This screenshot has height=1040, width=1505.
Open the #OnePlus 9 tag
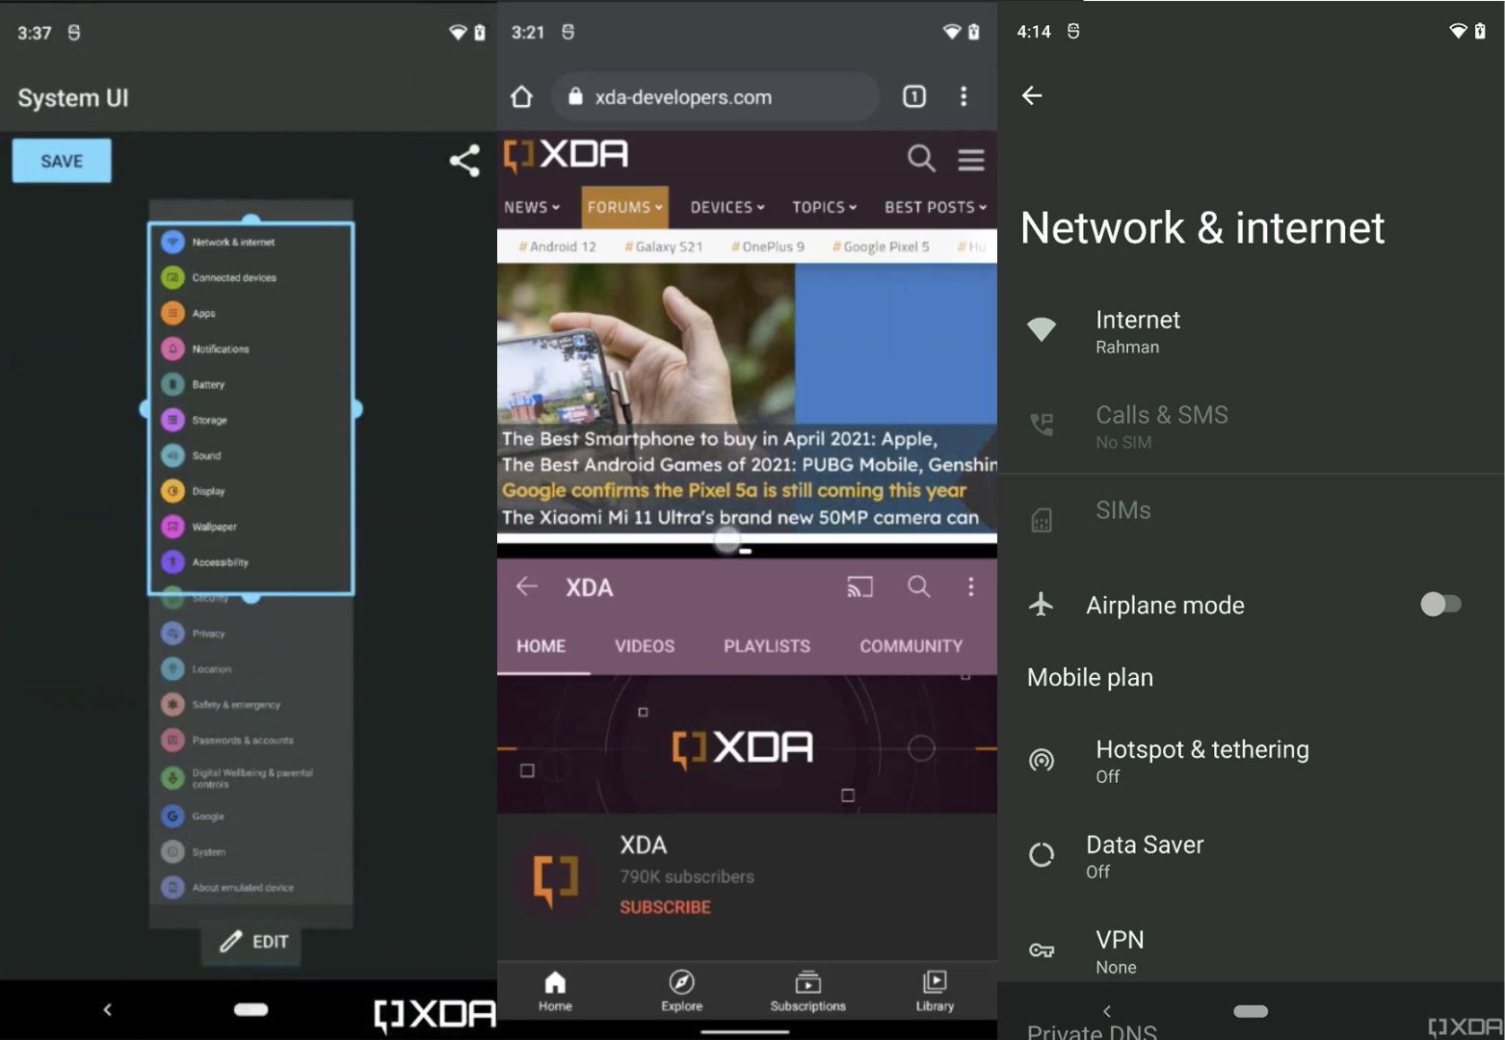point(768,247)
